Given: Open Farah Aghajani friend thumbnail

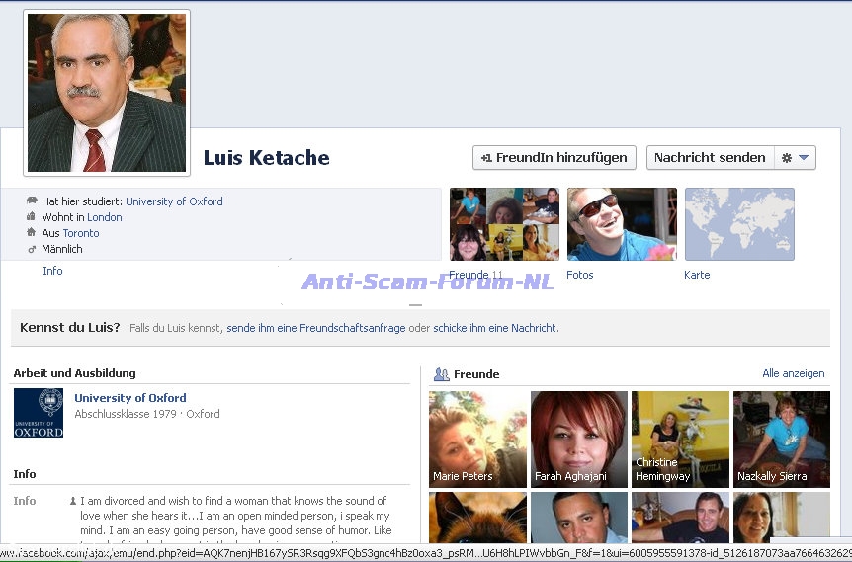Looking at the screenshot, I should coord(579,440).
